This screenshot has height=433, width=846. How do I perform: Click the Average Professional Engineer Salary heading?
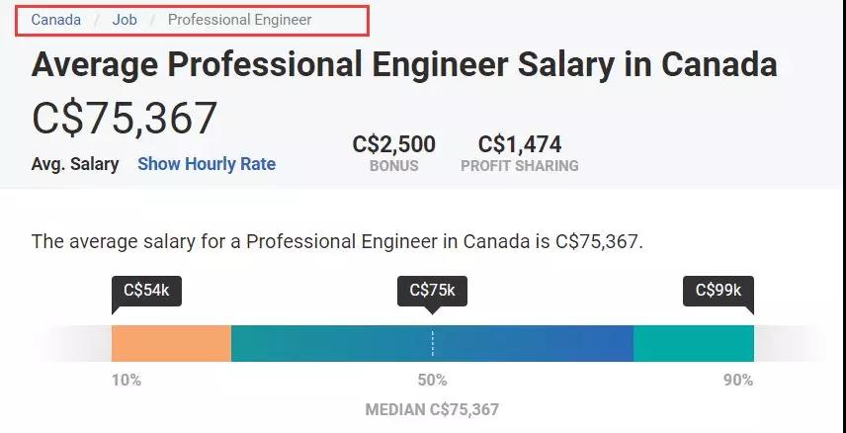pos(404,65)
